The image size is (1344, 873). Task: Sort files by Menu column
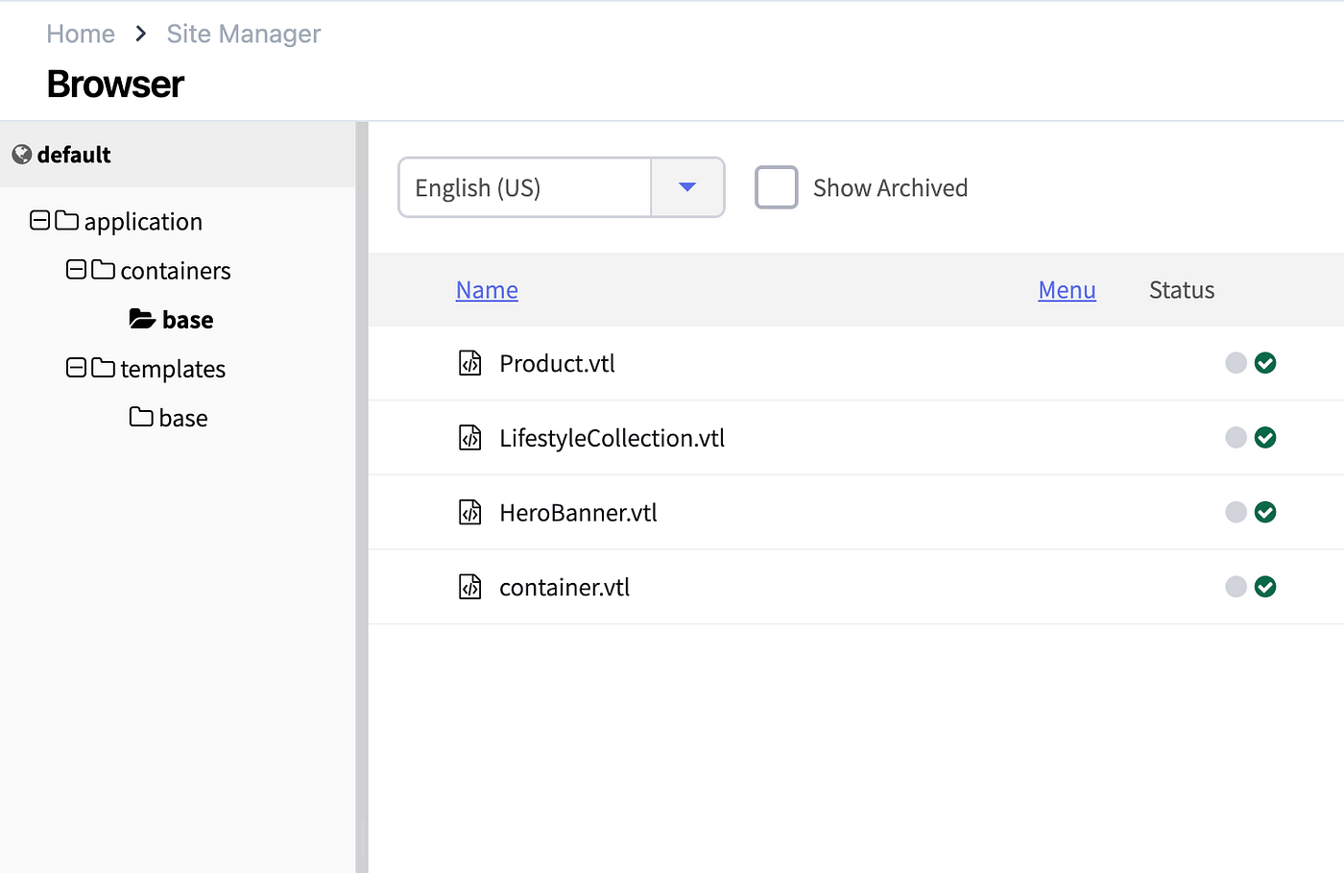click(1067, 290)
